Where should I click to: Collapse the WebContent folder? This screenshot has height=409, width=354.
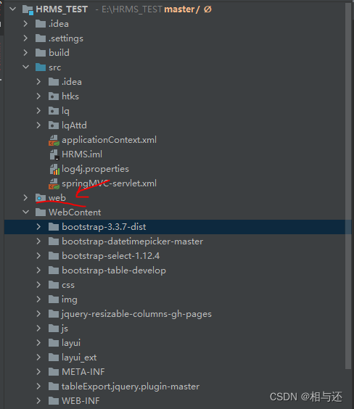(26, 212)
